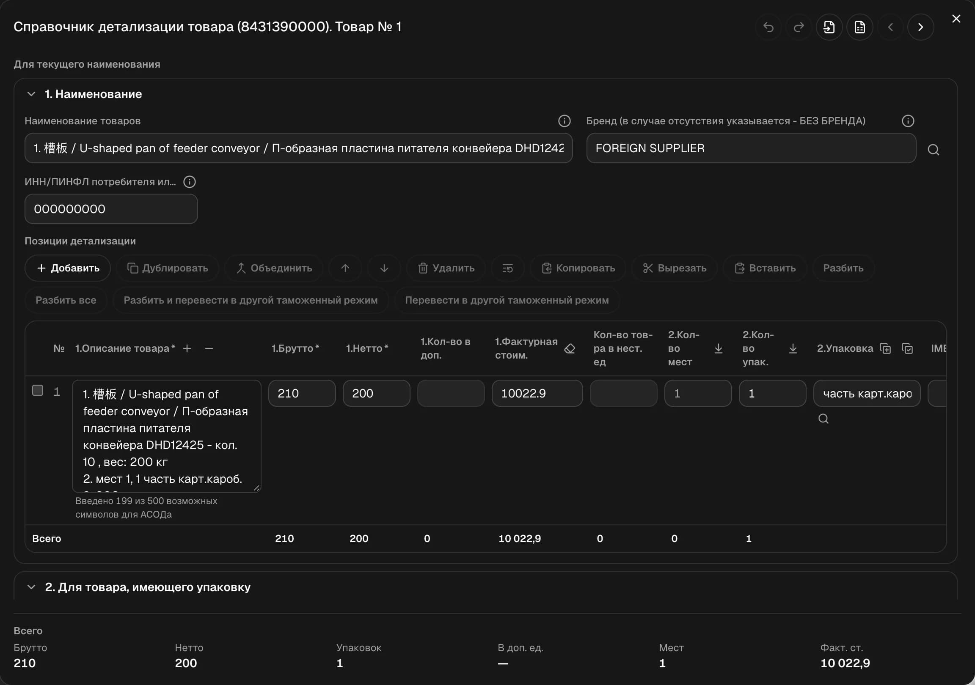Click the renumber list icon button
This screenshot has width=975, height=685.
[507, 268]
